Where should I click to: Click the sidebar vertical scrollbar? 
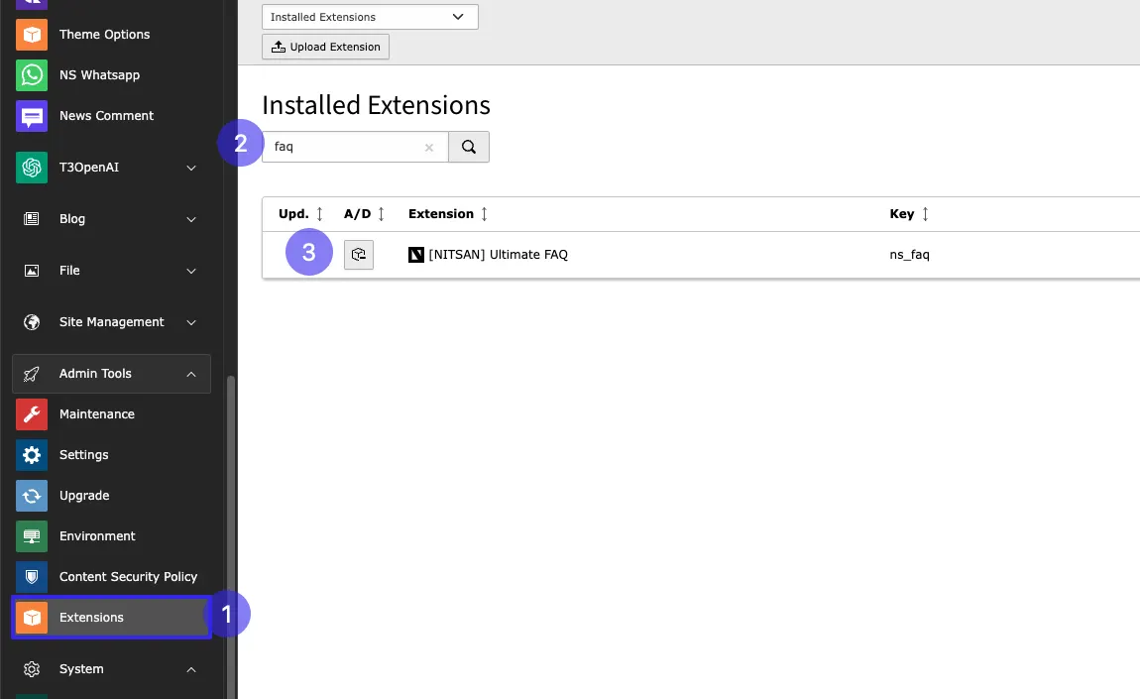(x=231, y=534)
